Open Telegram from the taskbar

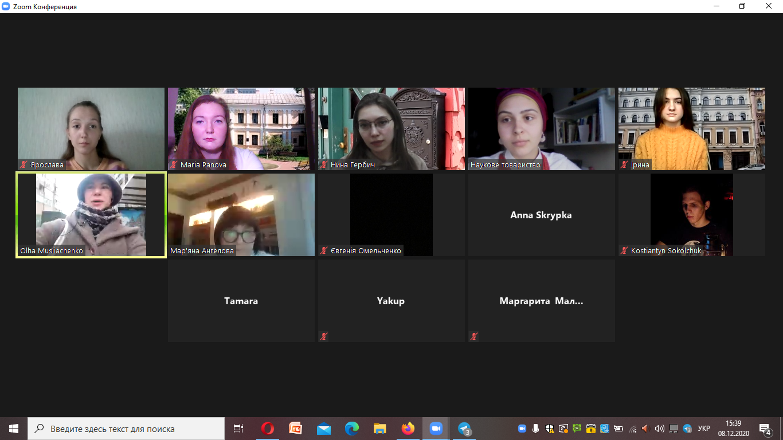[x=464, y=429]
